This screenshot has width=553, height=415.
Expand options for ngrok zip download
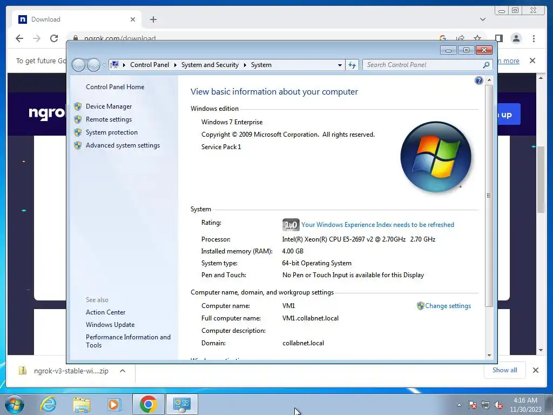point(123,371)
